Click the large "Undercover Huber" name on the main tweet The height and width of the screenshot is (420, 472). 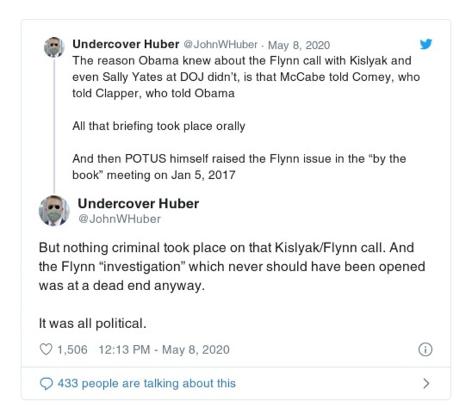pos(138,204)
